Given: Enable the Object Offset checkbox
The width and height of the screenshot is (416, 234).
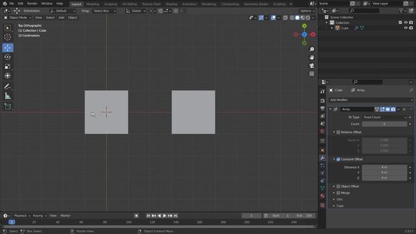Looking at the screenshot, I should [x=338, y=187].
